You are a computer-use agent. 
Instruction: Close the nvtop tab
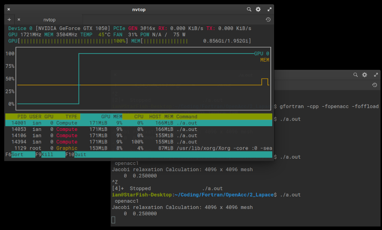pos(19,20)
